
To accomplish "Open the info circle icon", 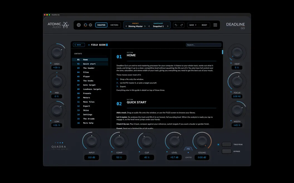I will (90, 25).
